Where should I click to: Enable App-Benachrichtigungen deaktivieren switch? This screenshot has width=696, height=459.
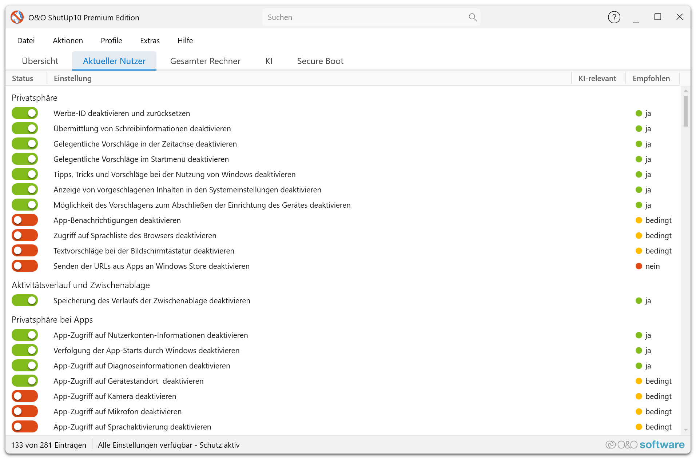tap(25, 220)
